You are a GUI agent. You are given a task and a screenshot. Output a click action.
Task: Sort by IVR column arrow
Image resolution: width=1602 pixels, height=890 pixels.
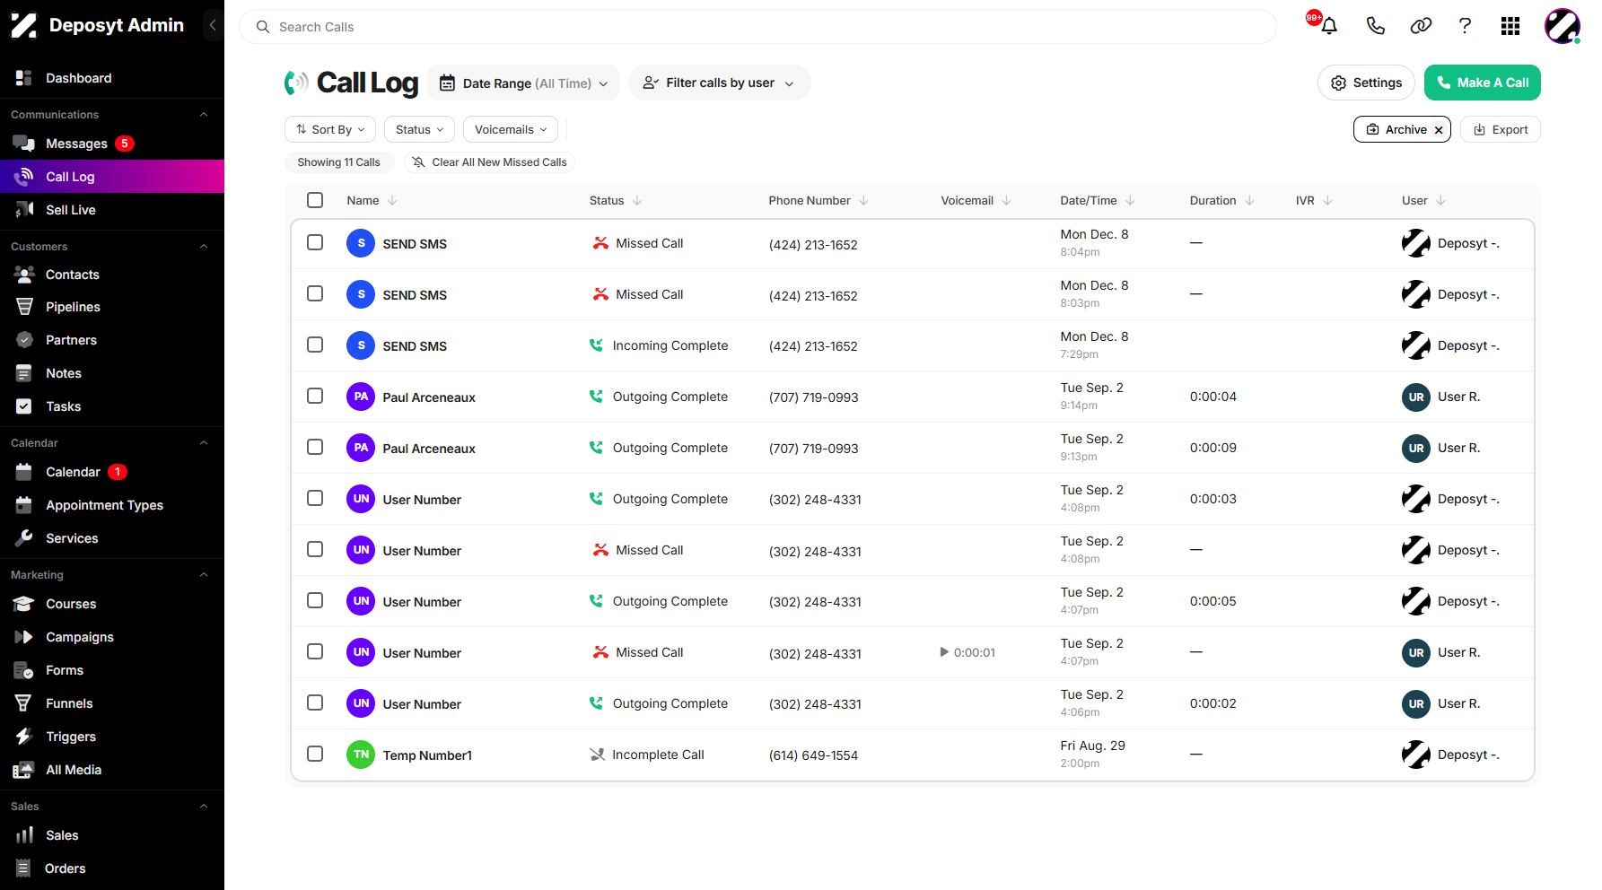coord(1327,201)
